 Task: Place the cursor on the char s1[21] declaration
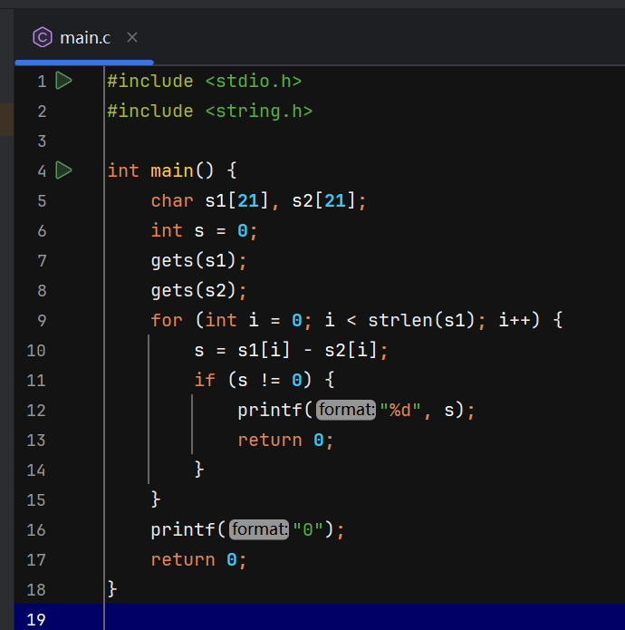[208, 200]
